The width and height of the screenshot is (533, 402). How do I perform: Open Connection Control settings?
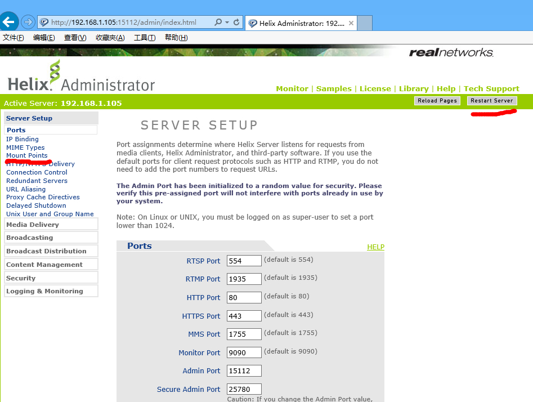point(37,172)
